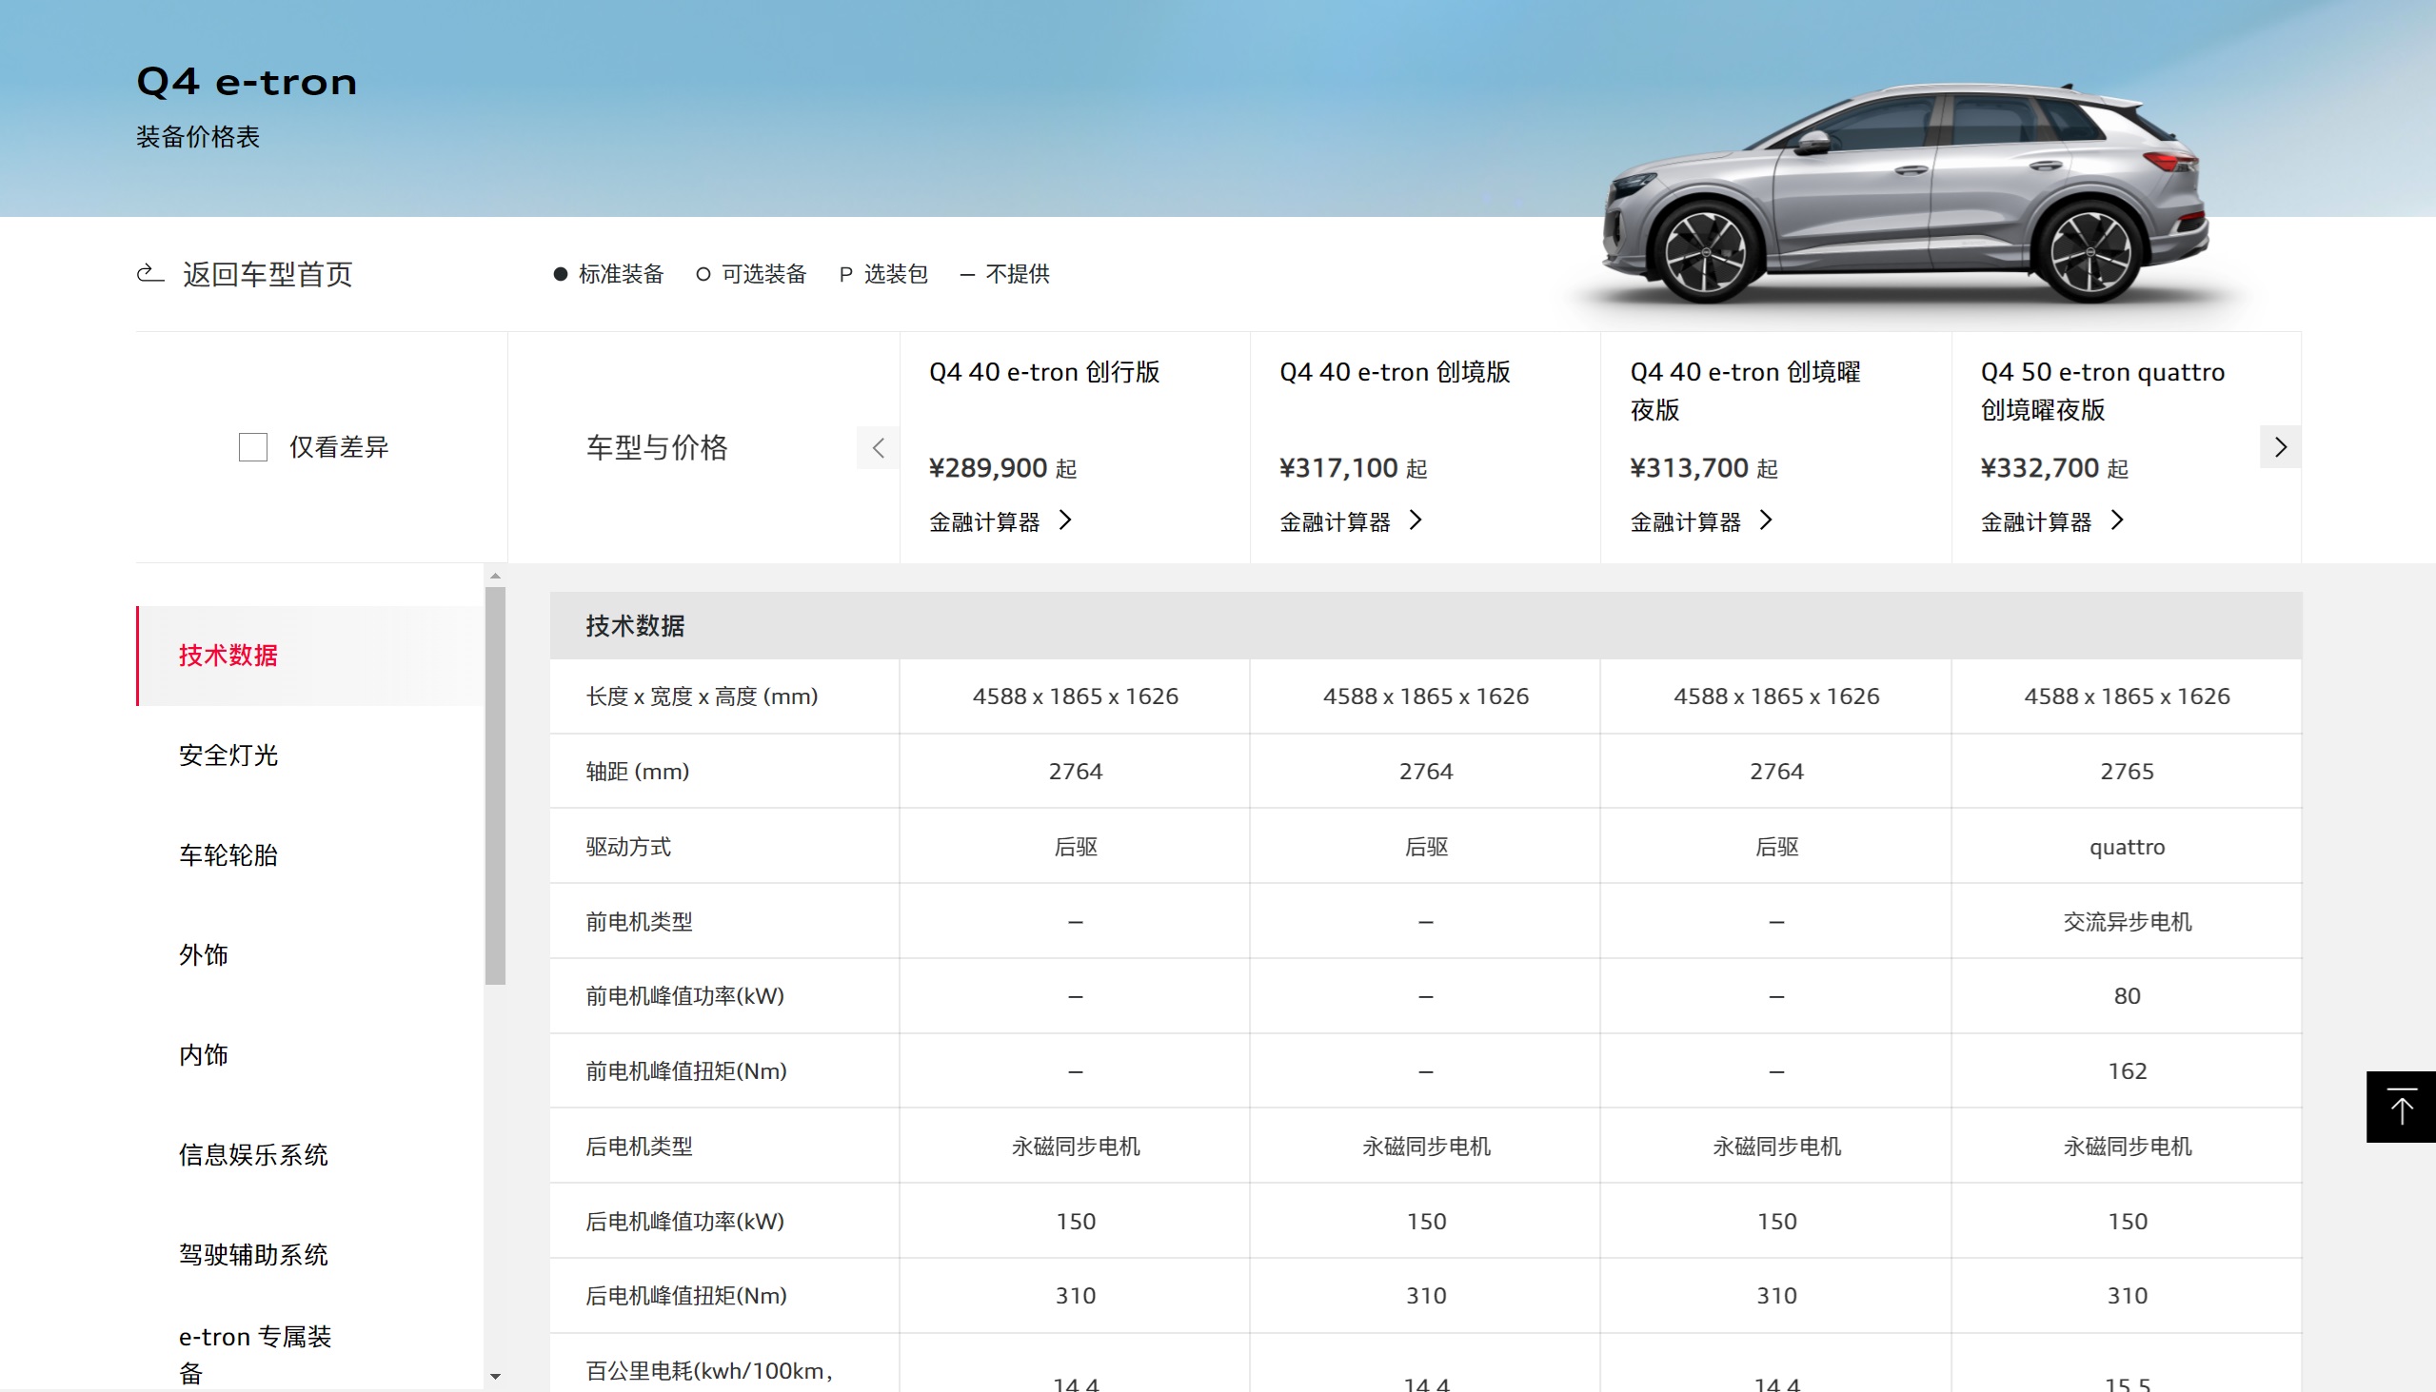2436x1392 pixels.
Task: Click chevron beside Q4 40 创境曜夜版 金融计算器
Action: [1767, 520]
